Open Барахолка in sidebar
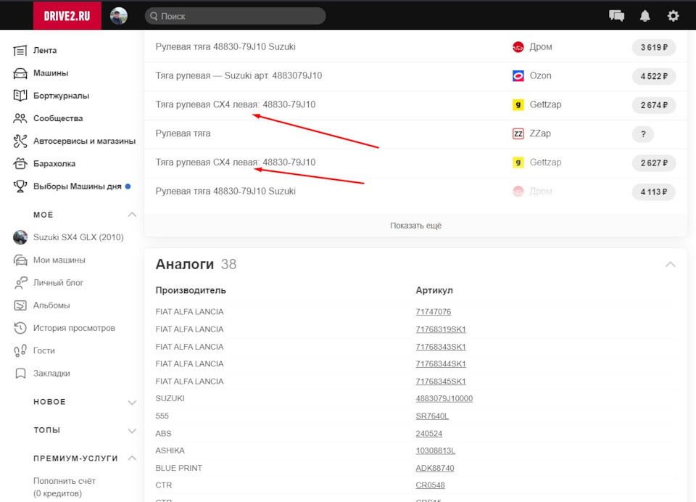 pyautogui.click(x=54, y=163)
